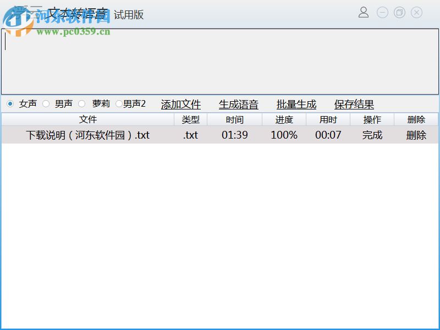Image resolution: width=440 pixels, height=330 pixels.
Task: Click 添加文件 to add a text file
Action: (180, 104)
